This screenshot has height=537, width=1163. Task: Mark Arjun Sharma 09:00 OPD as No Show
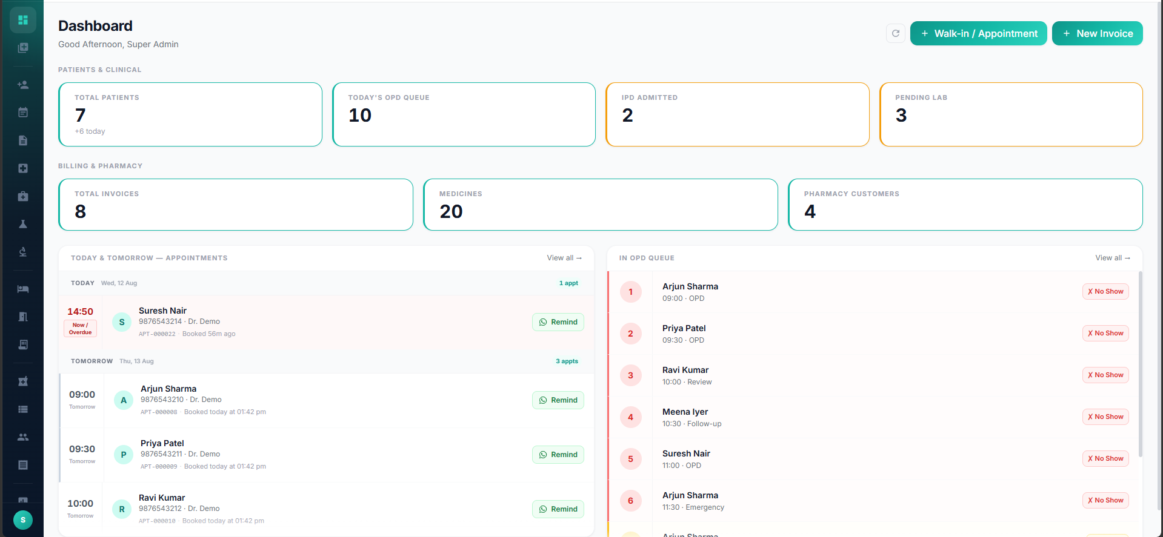(x=1105, y=291)
